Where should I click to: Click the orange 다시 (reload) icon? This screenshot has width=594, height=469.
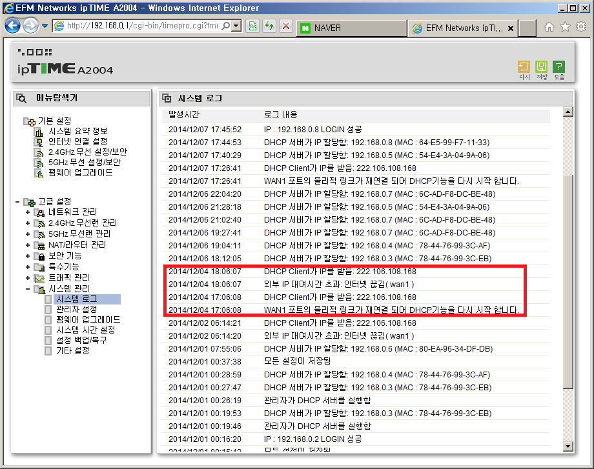(524, 67)
